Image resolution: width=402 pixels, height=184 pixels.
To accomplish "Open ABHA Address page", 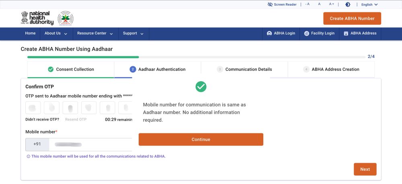I will pos(360,33).
